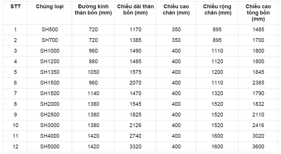Click the 3320 body length value

[x=135, y=147]
